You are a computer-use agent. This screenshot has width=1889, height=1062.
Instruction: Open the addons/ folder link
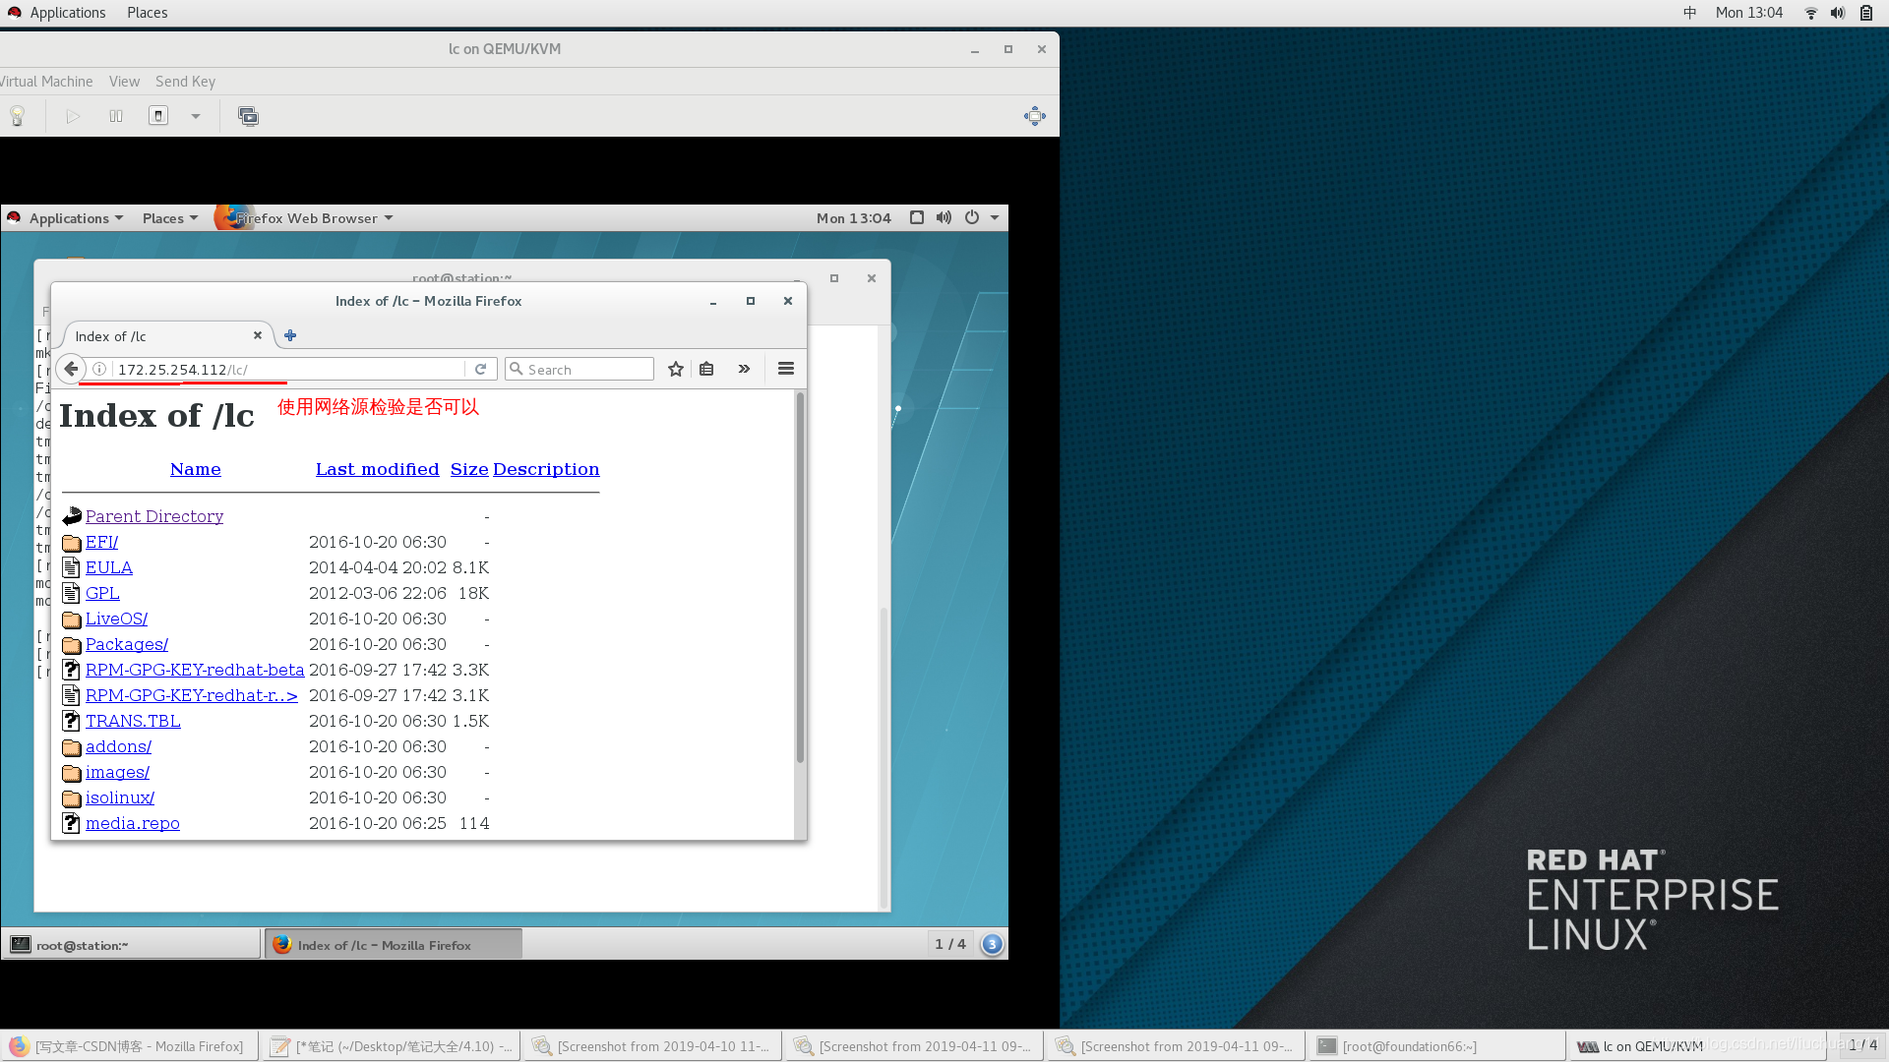tap(118, 746)
